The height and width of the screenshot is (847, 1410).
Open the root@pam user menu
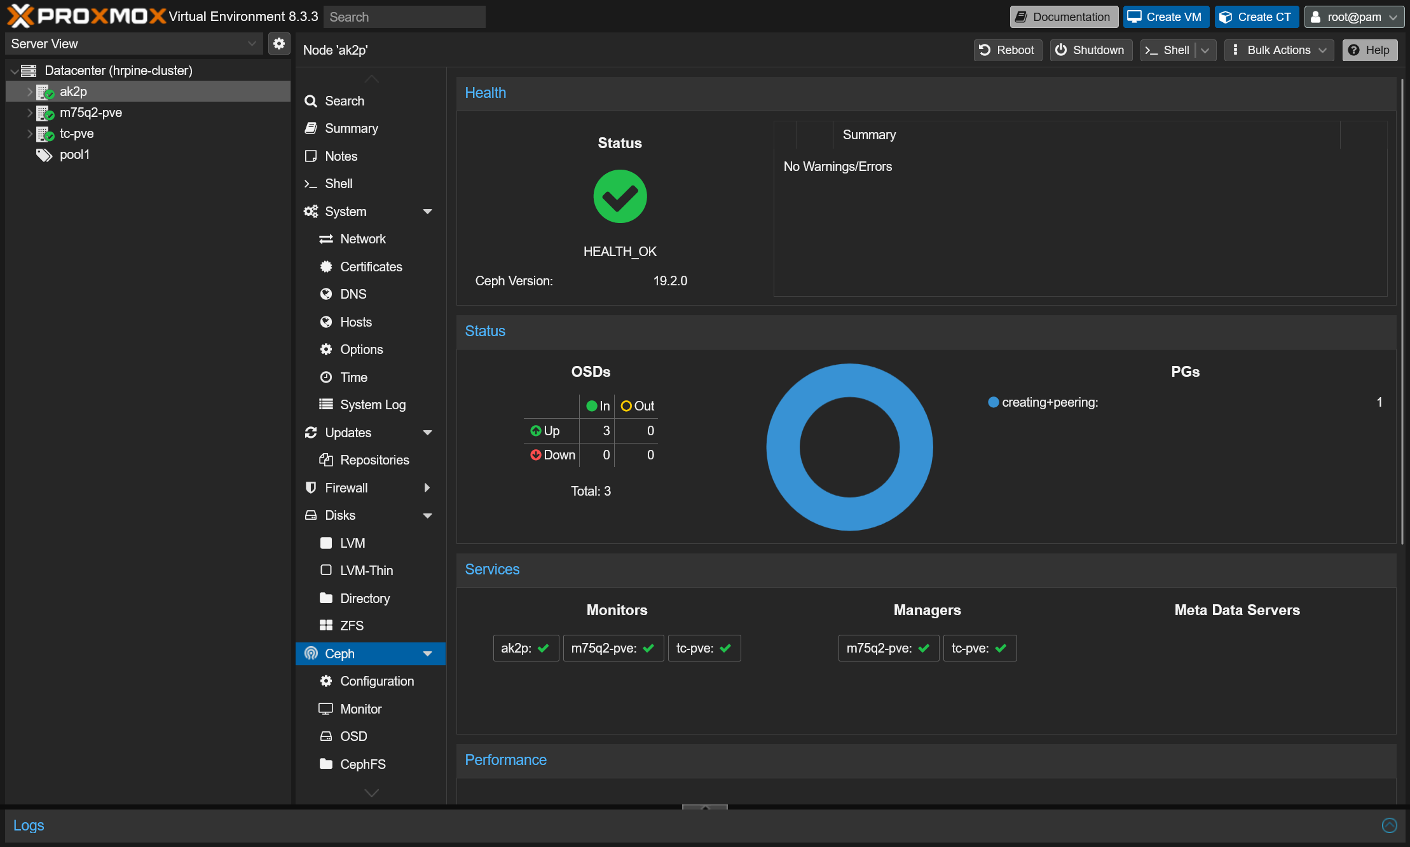(x=1354, y=17)
